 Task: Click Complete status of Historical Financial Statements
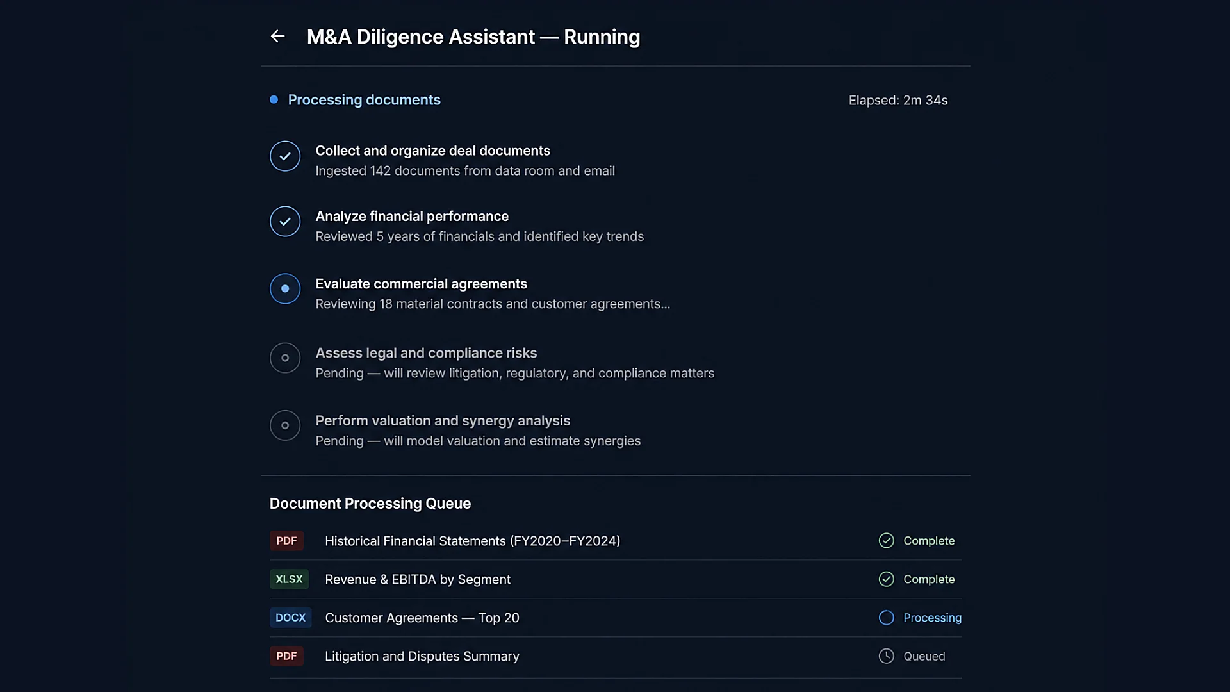(x=929, y=541)
